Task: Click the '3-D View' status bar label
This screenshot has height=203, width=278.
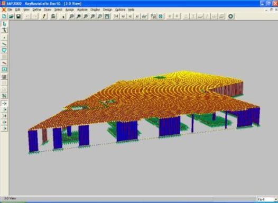Action: 10,198
